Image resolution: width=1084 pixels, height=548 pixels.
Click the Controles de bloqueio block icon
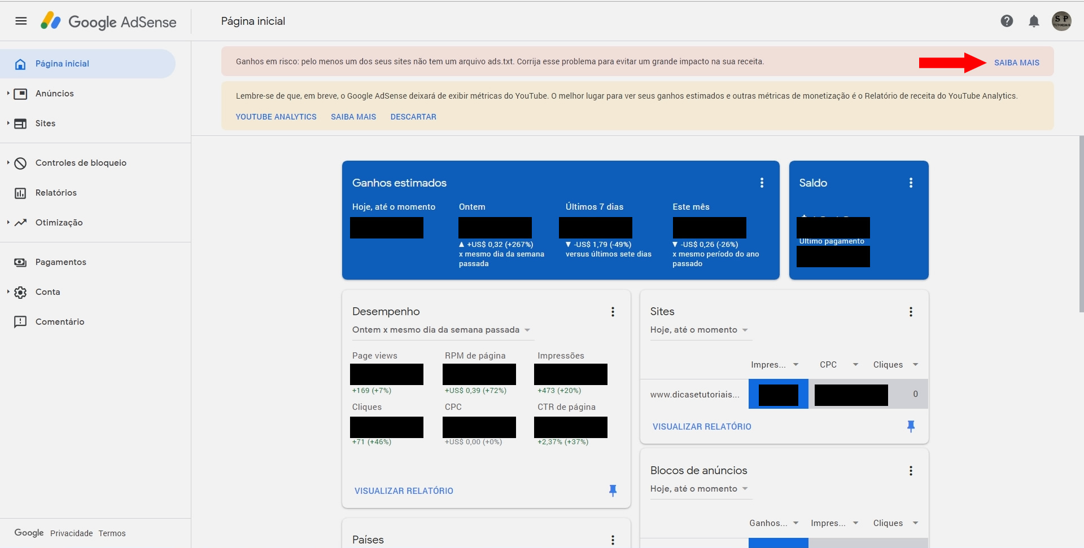(20, 163)
